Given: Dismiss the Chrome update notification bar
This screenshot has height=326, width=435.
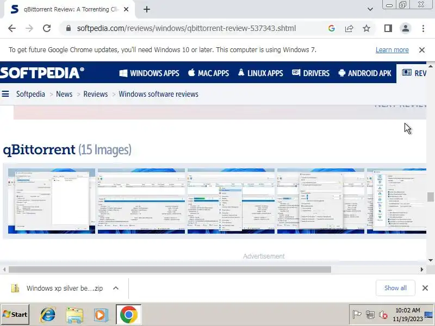Looking at the screenshot, I should (x=422, y=50).
